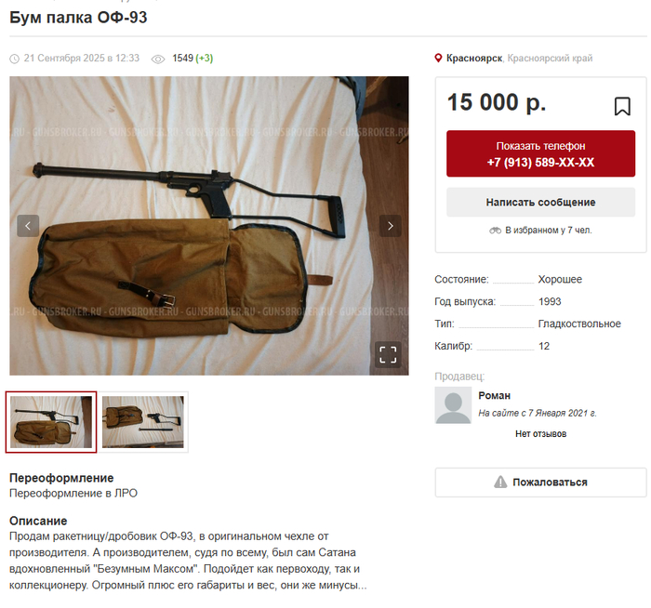
Task: Report listing via Пожаловаться button
Action: (540, 482)
